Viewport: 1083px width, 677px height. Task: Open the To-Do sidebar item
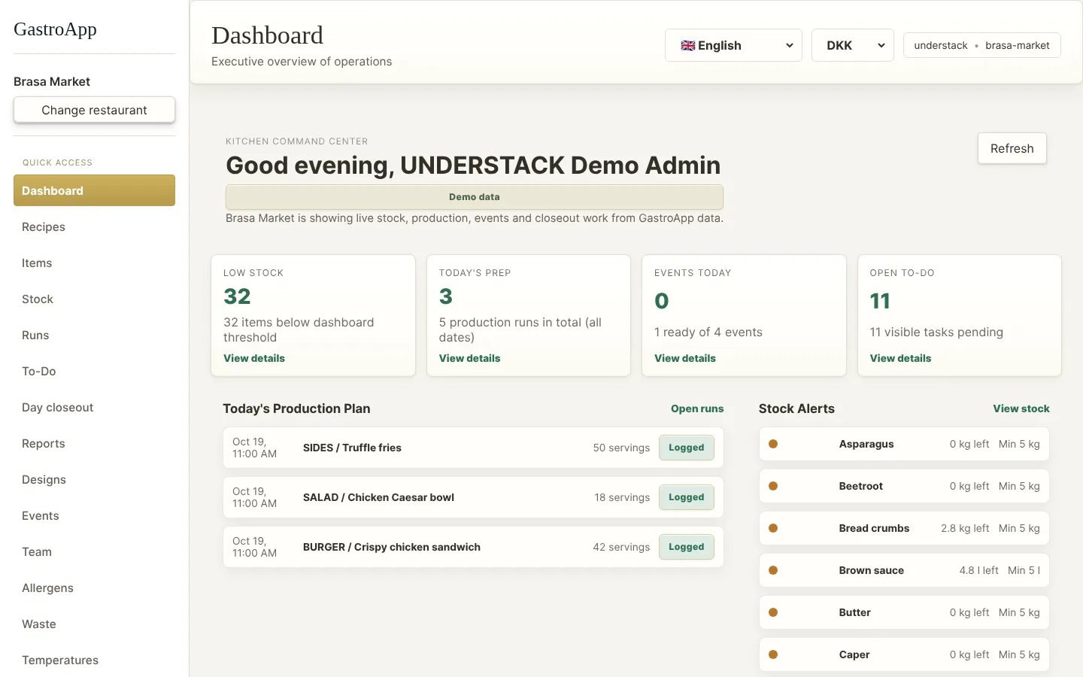tap(94, 371)
